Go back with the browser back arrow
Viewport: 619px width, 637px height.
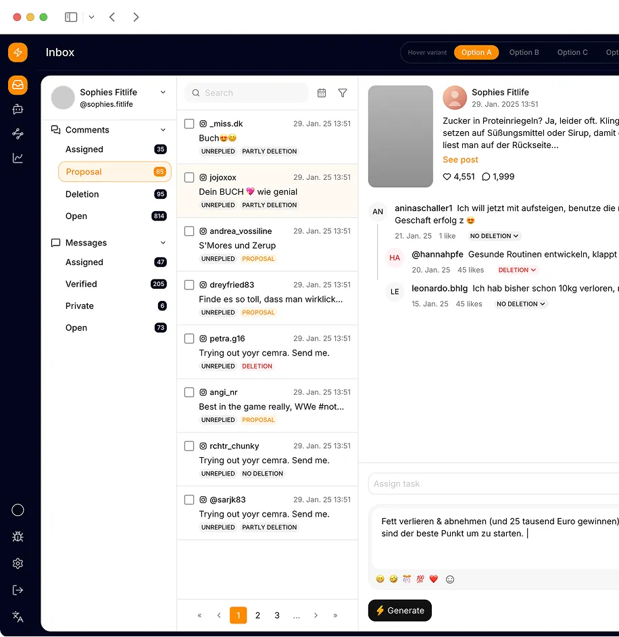112,17
